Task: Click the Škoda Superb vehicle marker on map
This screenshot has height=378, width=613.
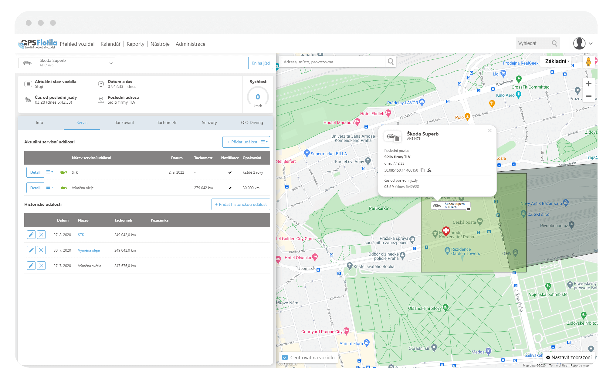Action: point(451,206)
